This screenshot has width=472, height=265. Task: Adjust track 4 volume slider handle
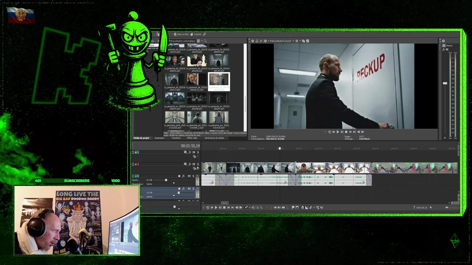click(179, 192)
